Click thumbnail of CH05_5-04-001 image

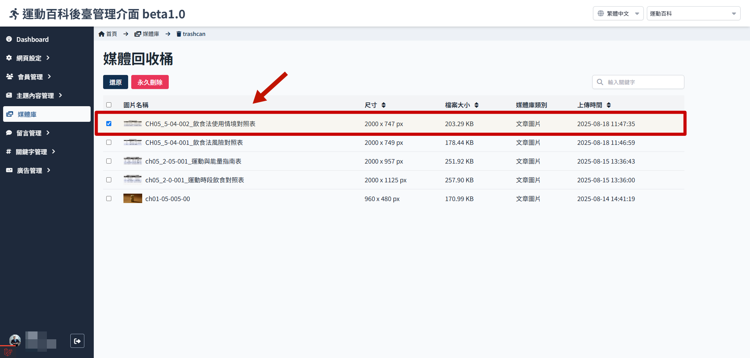pos(133,142)
